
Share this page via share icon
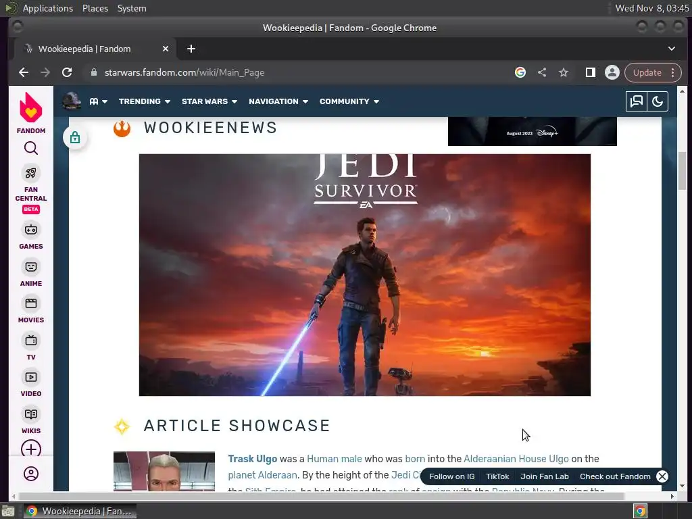point(542,72)
